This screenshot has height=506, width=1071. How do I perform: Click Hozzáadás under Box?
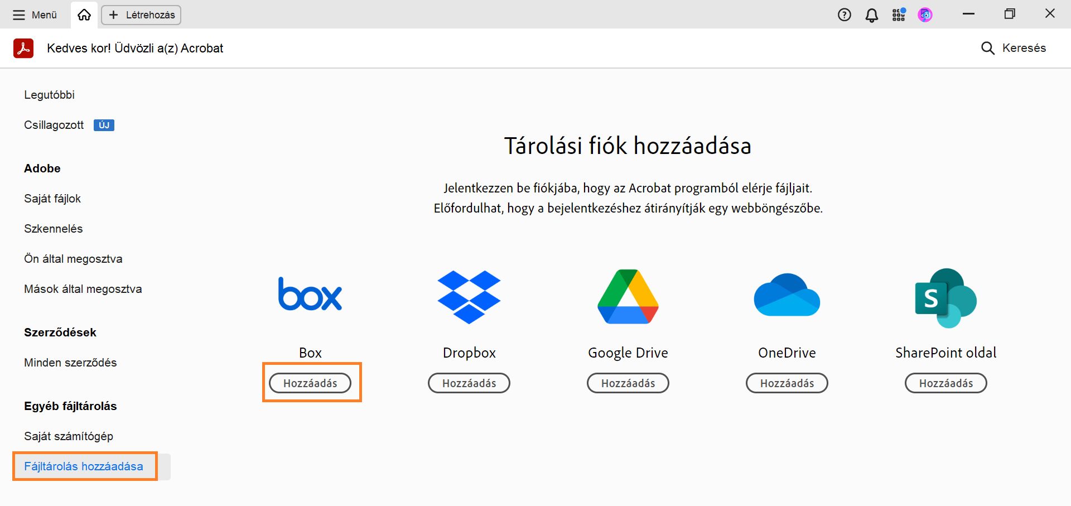310,383
